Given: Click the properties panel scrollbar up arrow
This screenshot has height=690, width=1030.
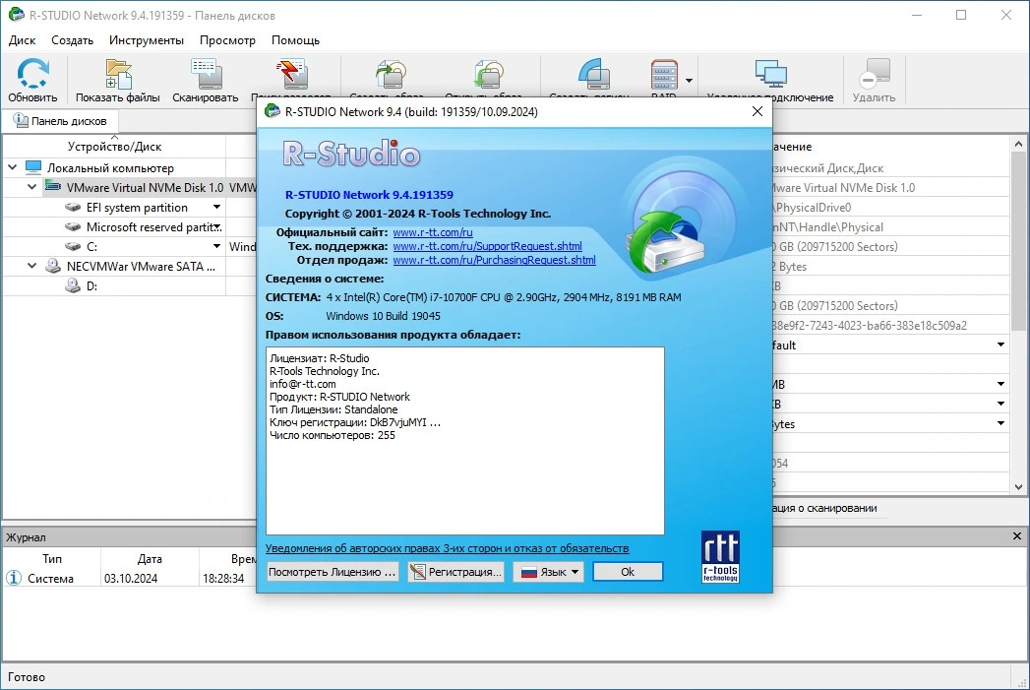Looking at the screenshot, I should coord(1019,144).
